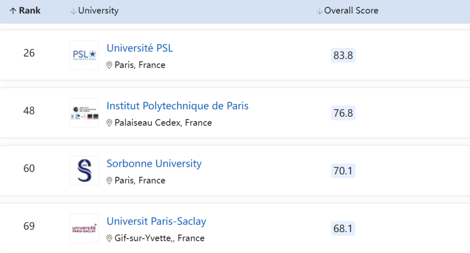Open the Sorbonne University link

(154, 164)
